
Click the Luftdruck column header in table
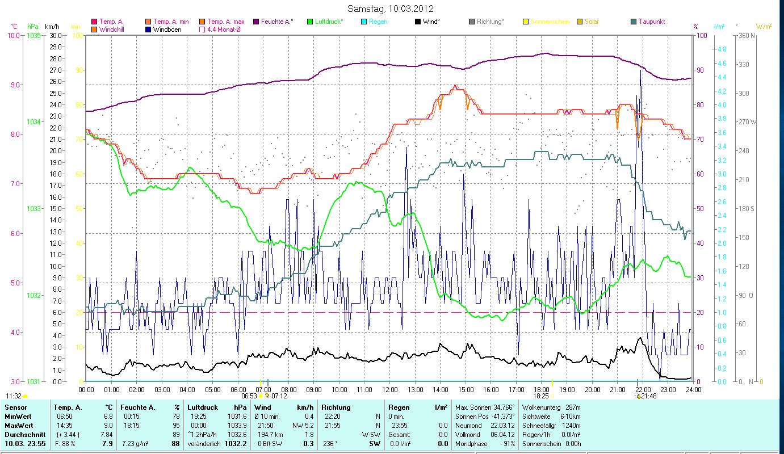[202, 407]
